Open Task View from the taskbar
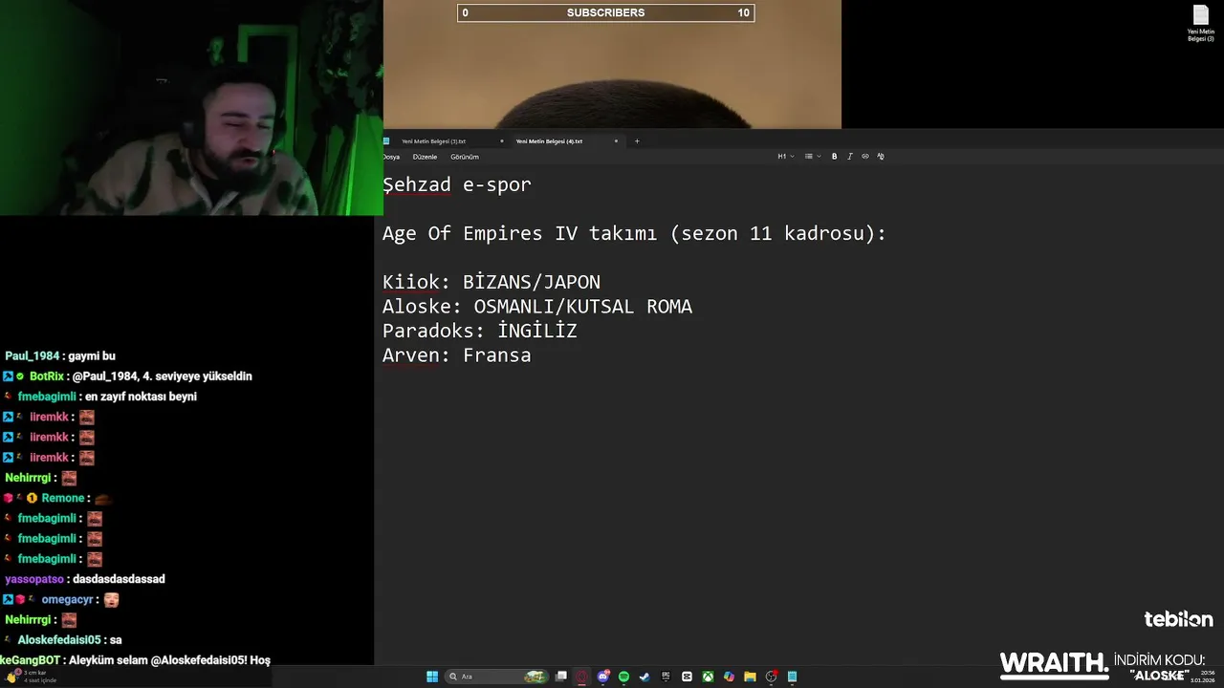Screen dimensions: 1224x688 point(561,677)
